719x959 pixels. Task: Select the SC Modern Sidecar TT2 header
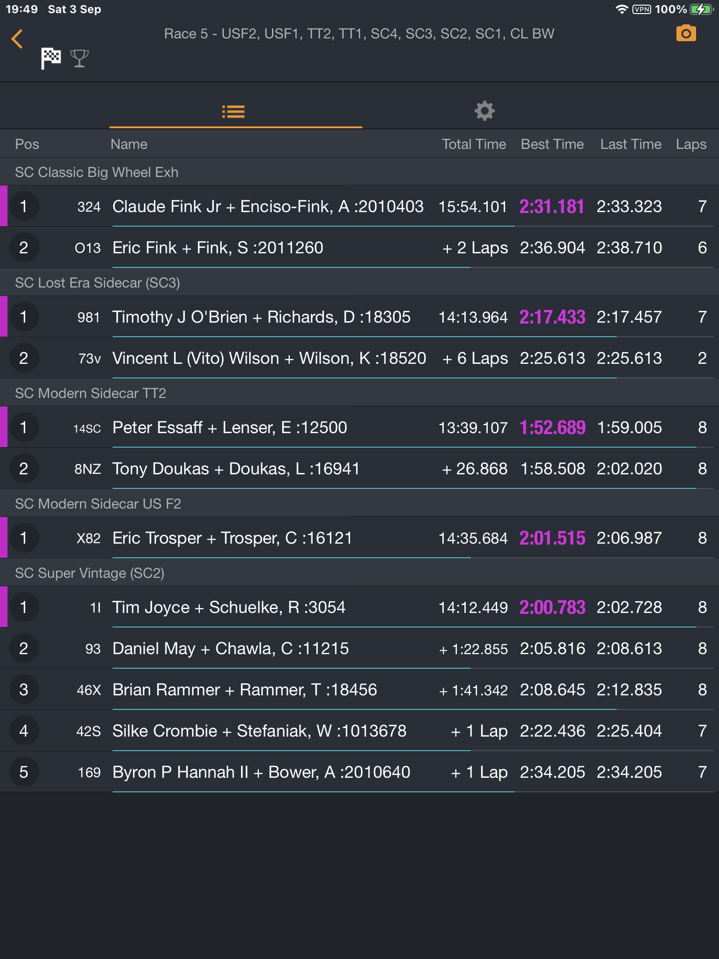[x=359, y=393]
